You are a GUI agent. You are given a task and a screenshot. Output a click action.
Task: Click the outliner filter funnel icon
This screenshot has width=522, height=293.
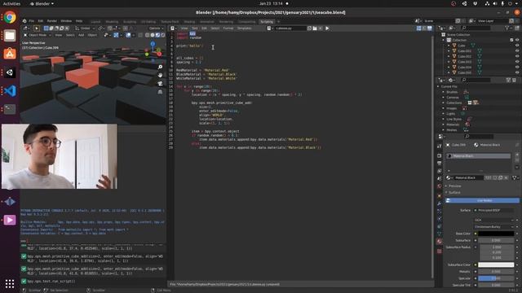[507, 28]
